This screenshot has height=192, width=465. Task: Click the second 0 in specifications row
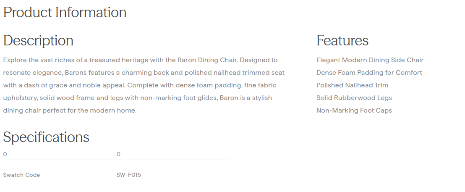118,154
